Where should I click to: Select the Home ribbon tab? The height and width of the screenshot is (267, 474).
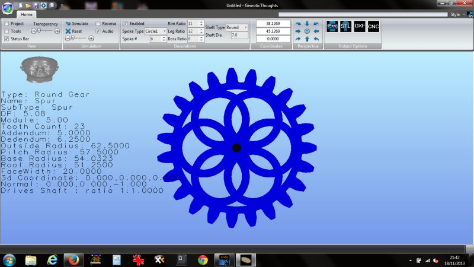point(26,14)
